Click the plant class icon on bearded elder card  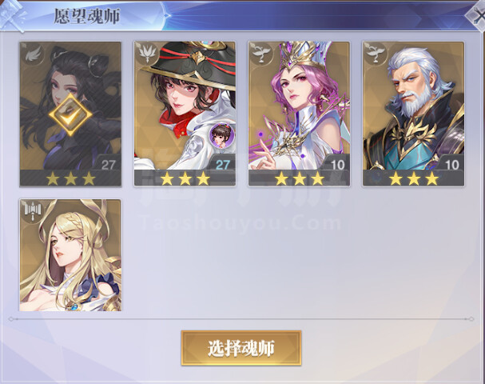click(x=376, y=54)
